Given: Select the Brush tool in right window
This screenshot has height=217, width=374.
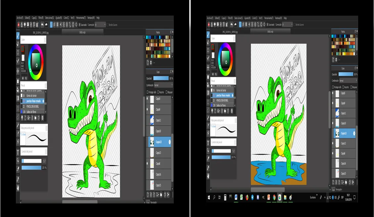Looking at the screenshot, I should tap(208, 34).
